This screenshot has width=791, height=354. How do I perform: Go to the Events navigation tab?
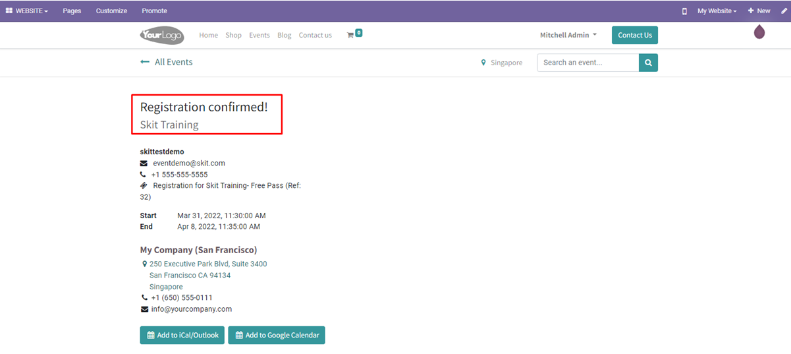[259, 36]
